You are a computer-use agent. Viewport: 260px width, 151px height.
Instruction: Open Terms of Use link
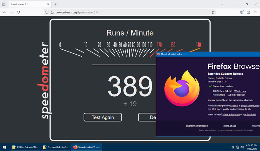(x=230, y=126)
